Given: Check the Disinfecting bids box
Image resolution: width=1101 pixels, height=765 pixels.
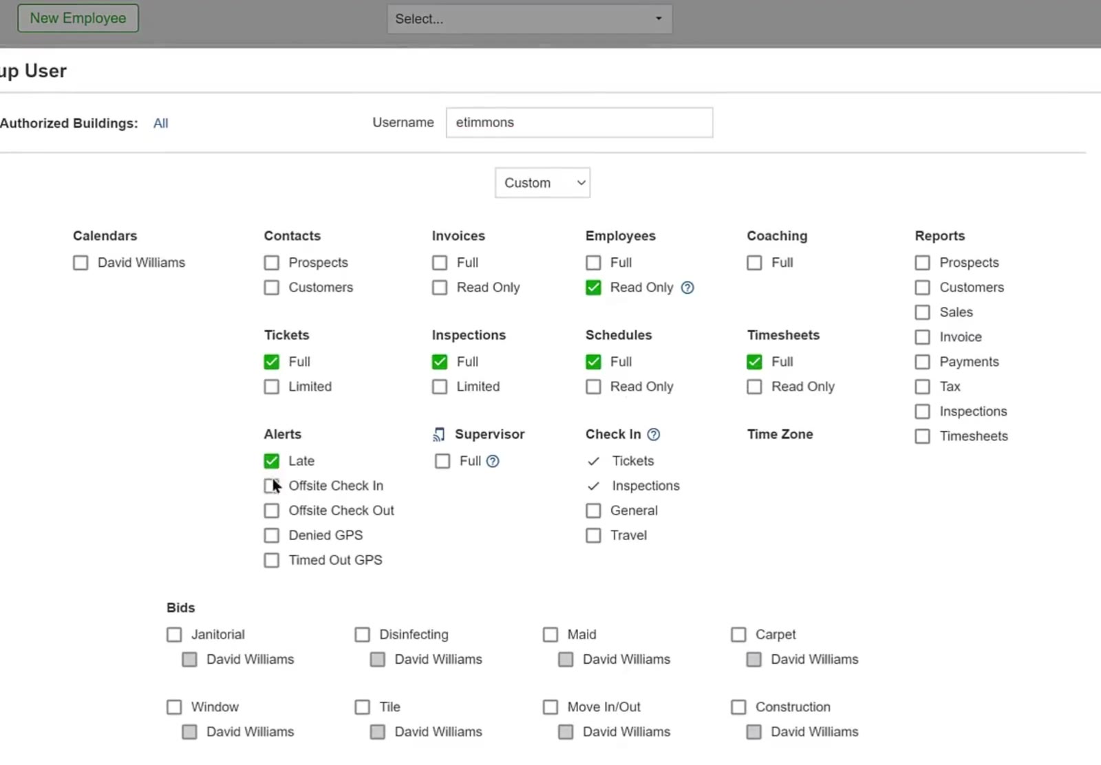Looking at the screenshot, I should (x=362, y=634).
